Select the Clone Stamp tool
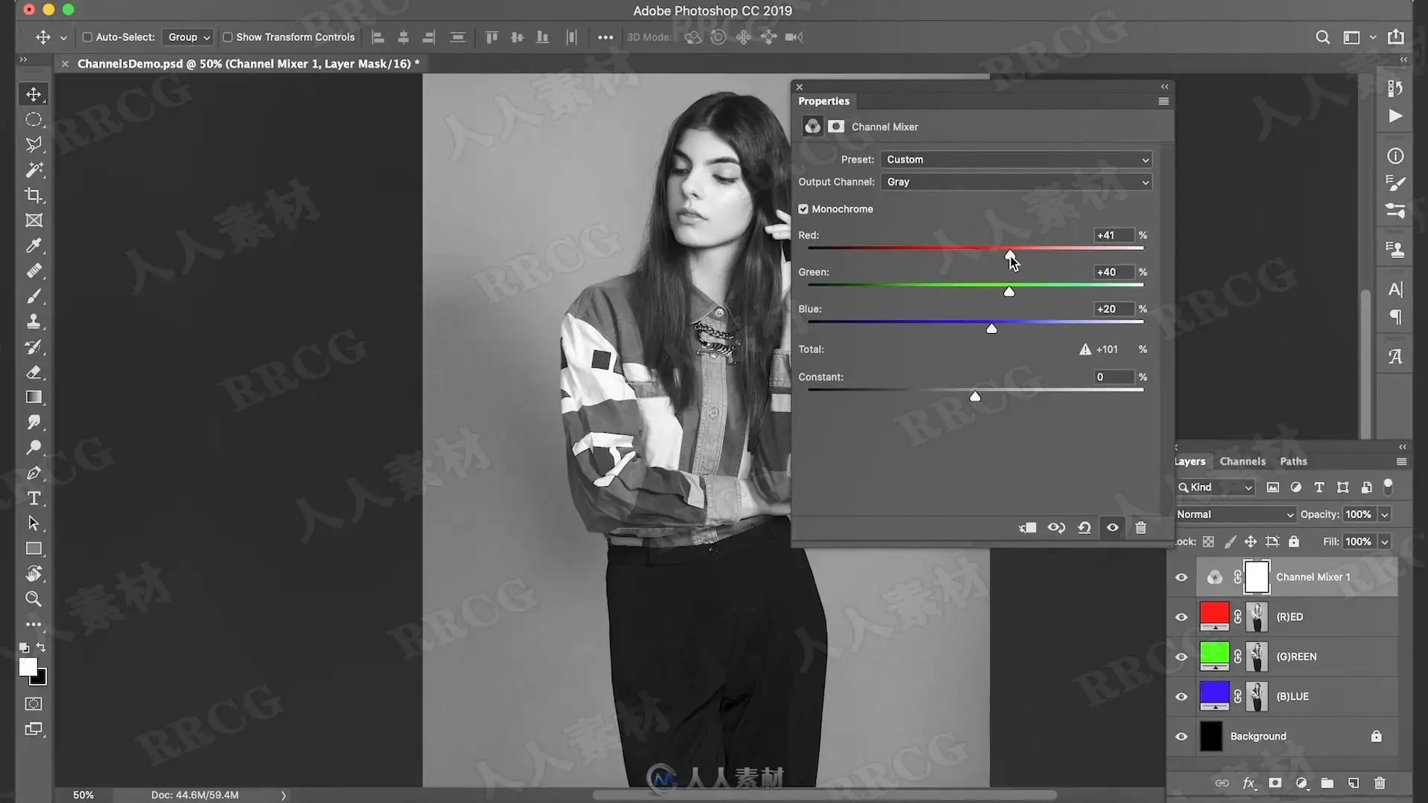1428x803 pixels. coord(33,322)
